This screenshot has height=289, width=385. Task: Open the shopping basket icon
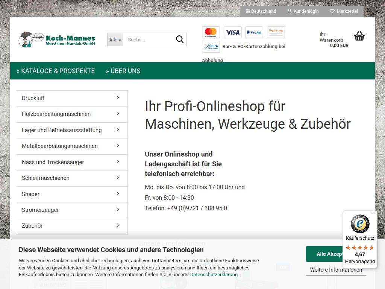click(359, 36)
